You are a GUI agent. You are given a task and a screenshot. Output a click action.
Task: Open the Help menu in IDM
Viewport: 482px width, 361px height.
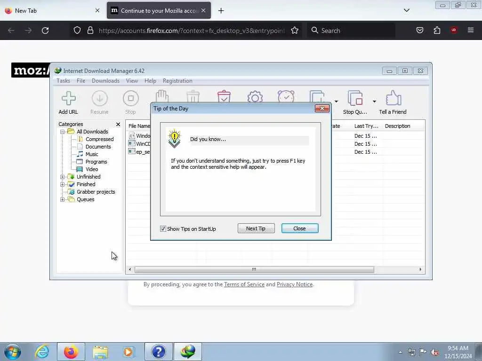point(150,81)
